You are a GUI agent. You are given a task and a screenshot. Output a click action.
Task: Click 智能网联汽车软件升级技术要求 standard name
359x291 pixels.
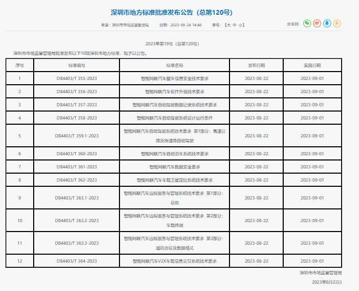tap(174, 92)
